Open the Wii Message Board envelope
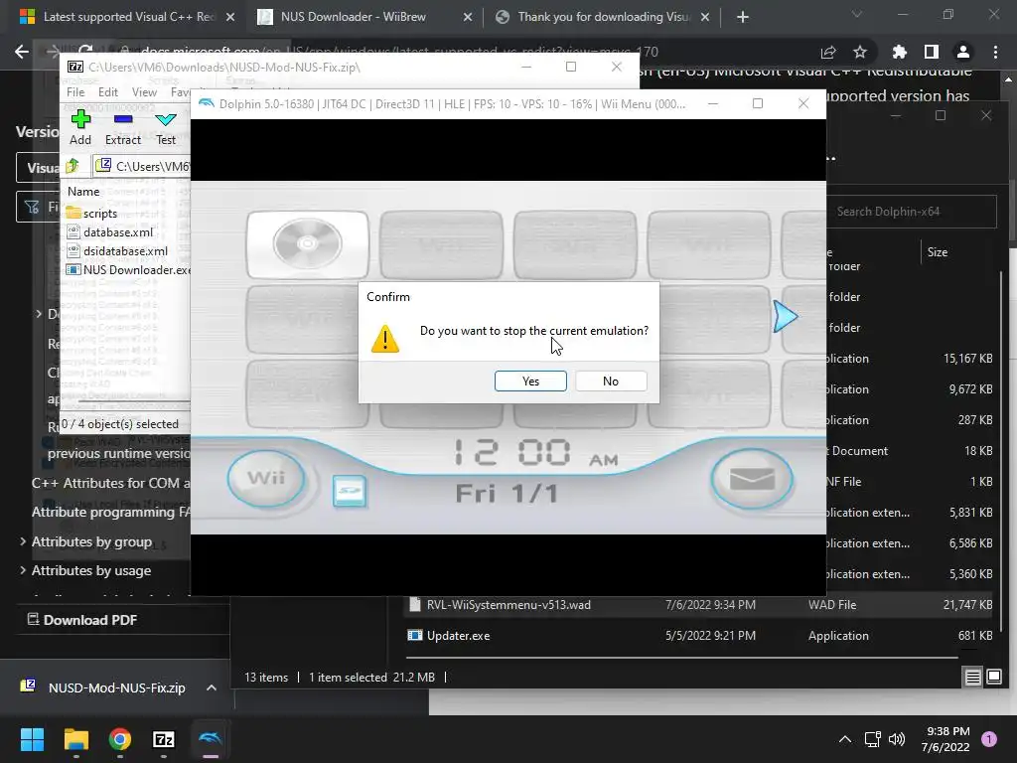This screenshot has width=1017, height=763. tap(752, 479)
